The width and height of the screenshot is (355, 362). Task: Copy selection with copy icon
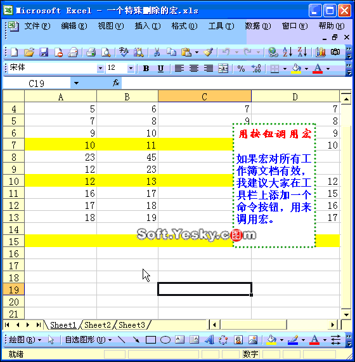[x=172, y=52]
